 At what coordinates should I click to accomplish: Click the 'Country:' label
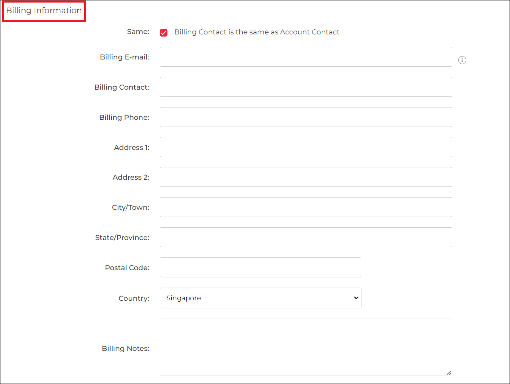[134, 298]
